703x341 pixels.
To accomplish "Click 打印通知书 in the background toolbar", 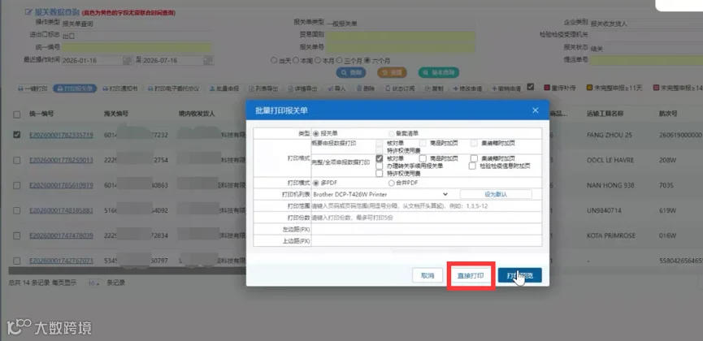I will click(120, 88).
